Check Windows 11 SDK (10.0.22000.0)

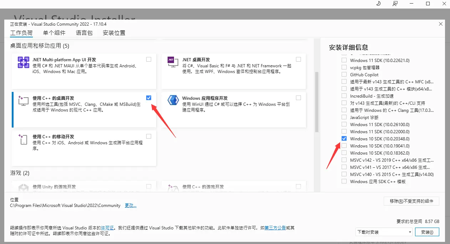(344, 131)
